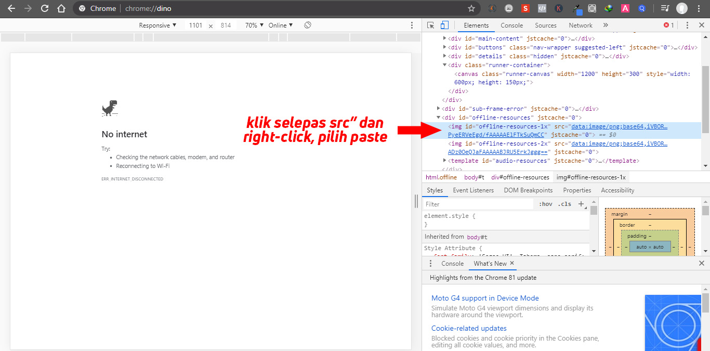Click the viewport width field 1101
The width and height of the screenshot is (710, 351).
pyautogui.click(x=196, y=25)
